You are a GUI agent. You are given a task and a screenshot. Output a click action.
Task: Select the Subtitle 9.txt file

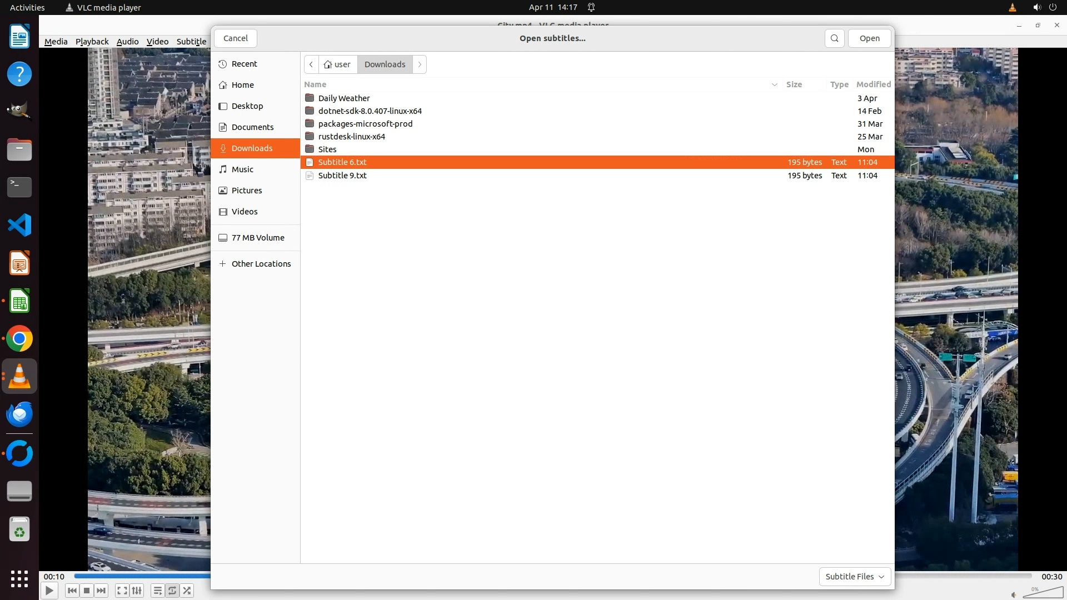coord(342,176)
